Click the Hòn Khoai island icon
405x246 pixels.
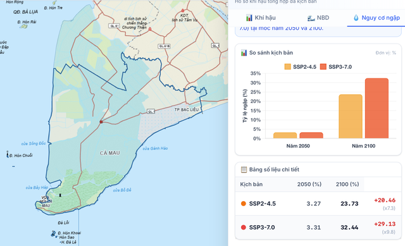53,234
